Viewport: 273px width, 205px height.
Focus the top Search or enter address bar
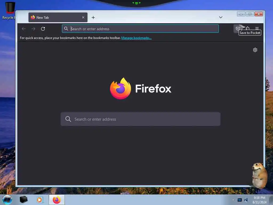click(x=140, y=29)
